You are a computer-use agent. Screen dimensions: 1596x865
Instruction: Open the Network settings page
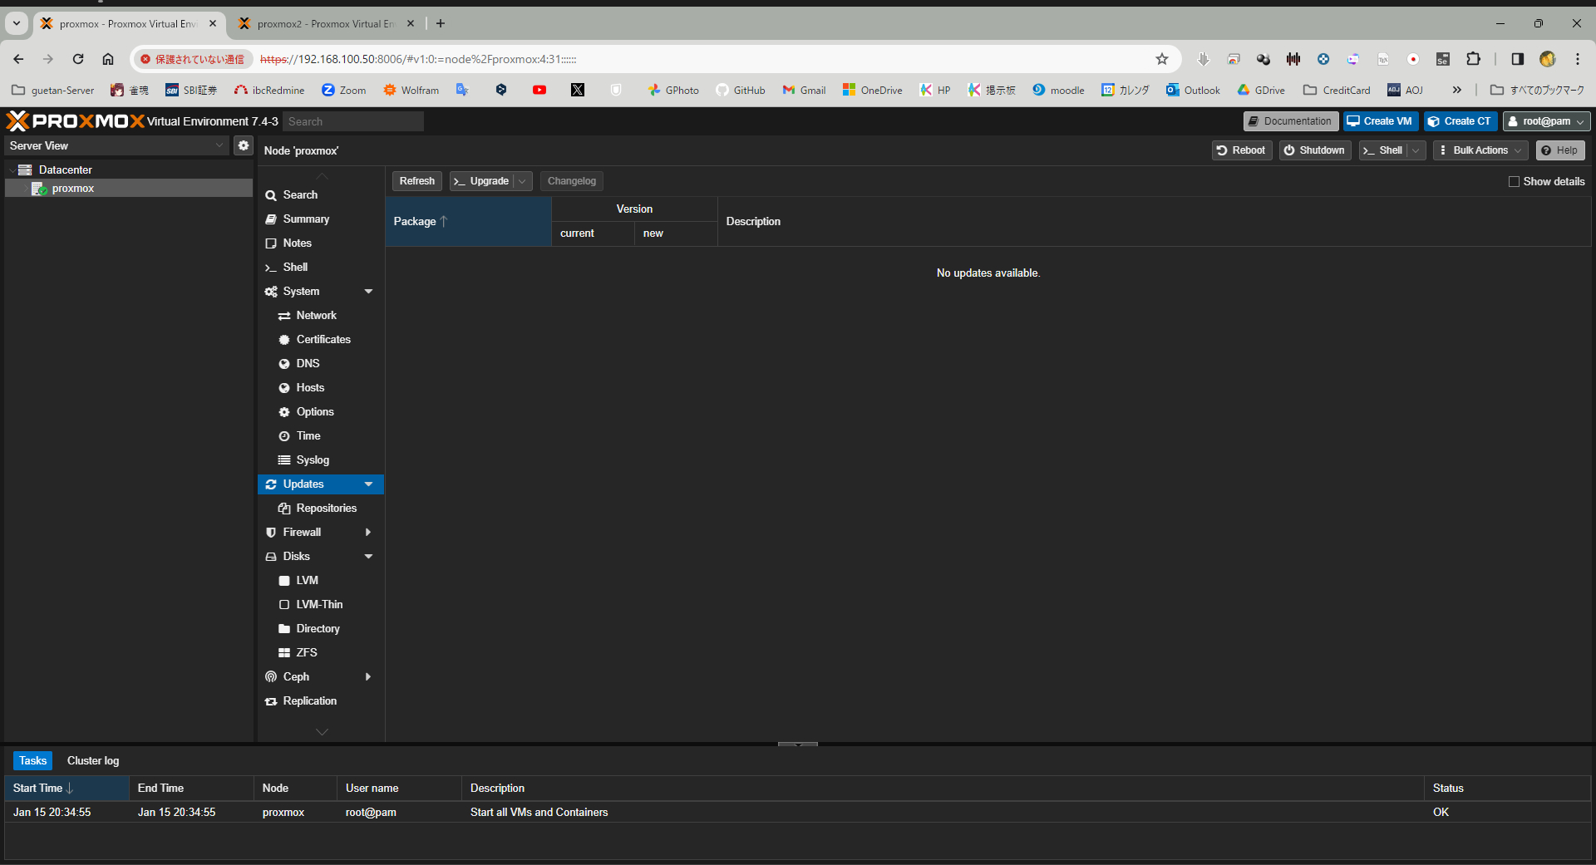click(316, 316)
